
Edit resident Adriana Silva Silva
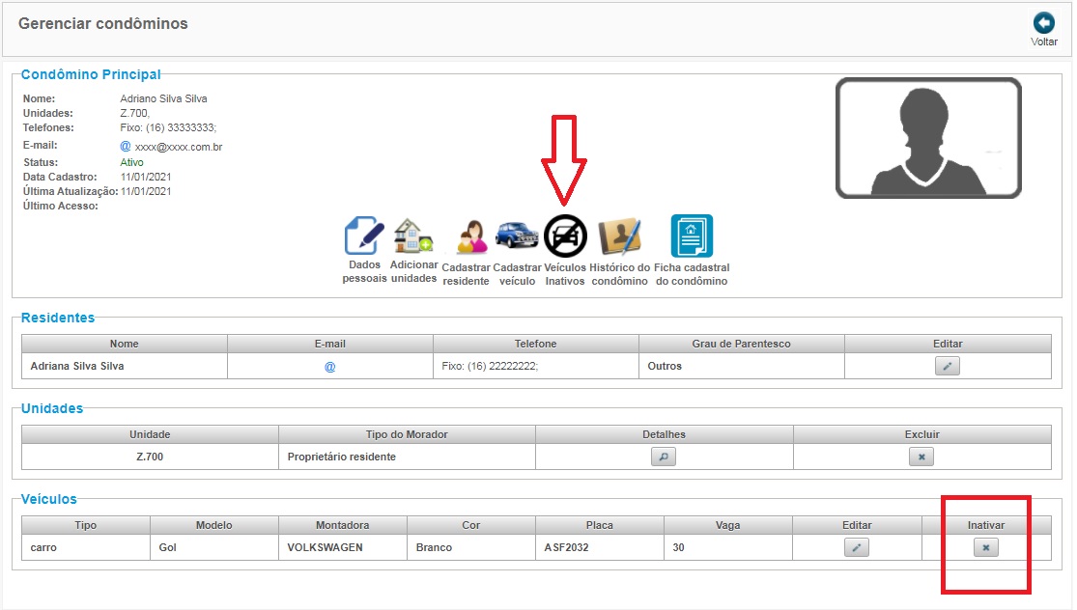click(x=948, y=366)
